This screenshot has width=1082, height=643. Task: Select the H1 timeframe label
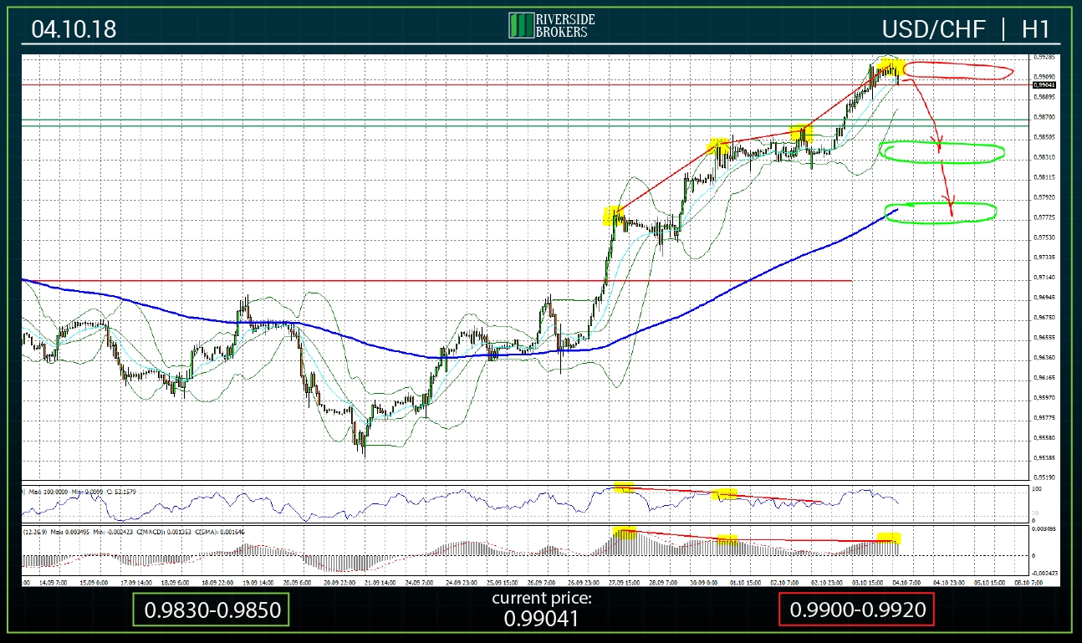click(x=1035, y=29)
